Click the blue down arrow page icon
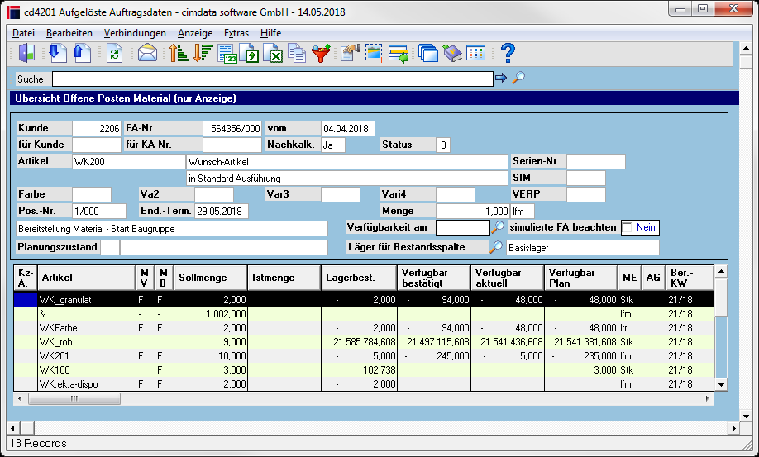Viewport: 759px width, 457px height. [x=58, y=53]
